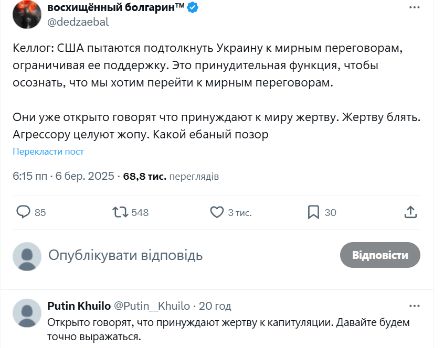This screenshot has height=348, width=444.
Task: Like the post with the heart icon
Action: (217, 212)
